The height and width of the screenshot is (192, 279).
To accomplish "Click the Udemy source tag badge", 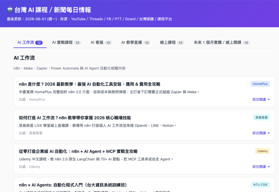I will (262, 151).
